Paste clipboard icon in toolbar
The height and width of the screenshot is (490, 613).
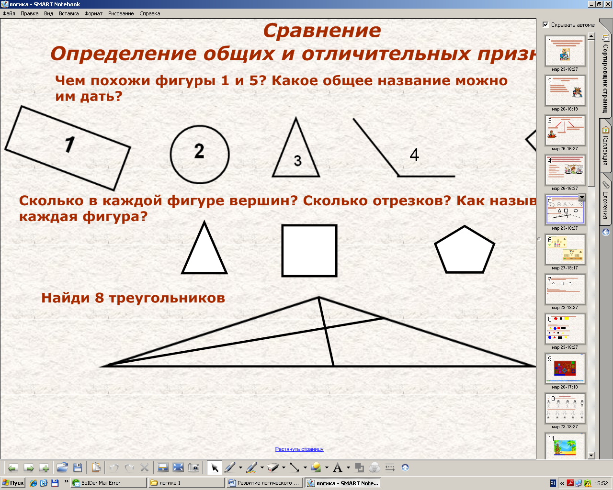coord(96,468)
